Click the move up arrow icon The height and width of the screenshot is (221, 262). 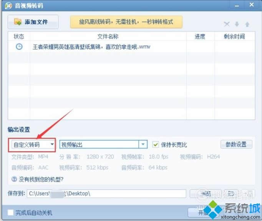[x=247, y=24]
